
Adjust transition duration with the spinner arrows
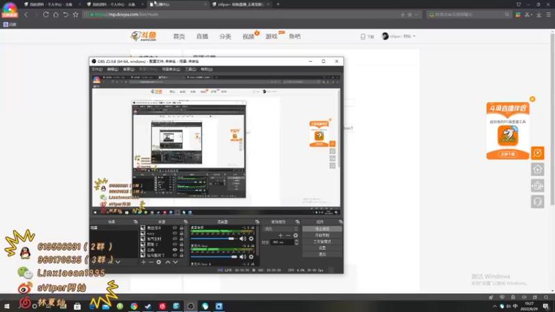296,242
